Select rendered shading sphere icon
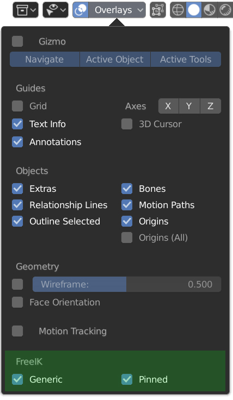This screenshot has height=400, width=233. click(225, 10)
